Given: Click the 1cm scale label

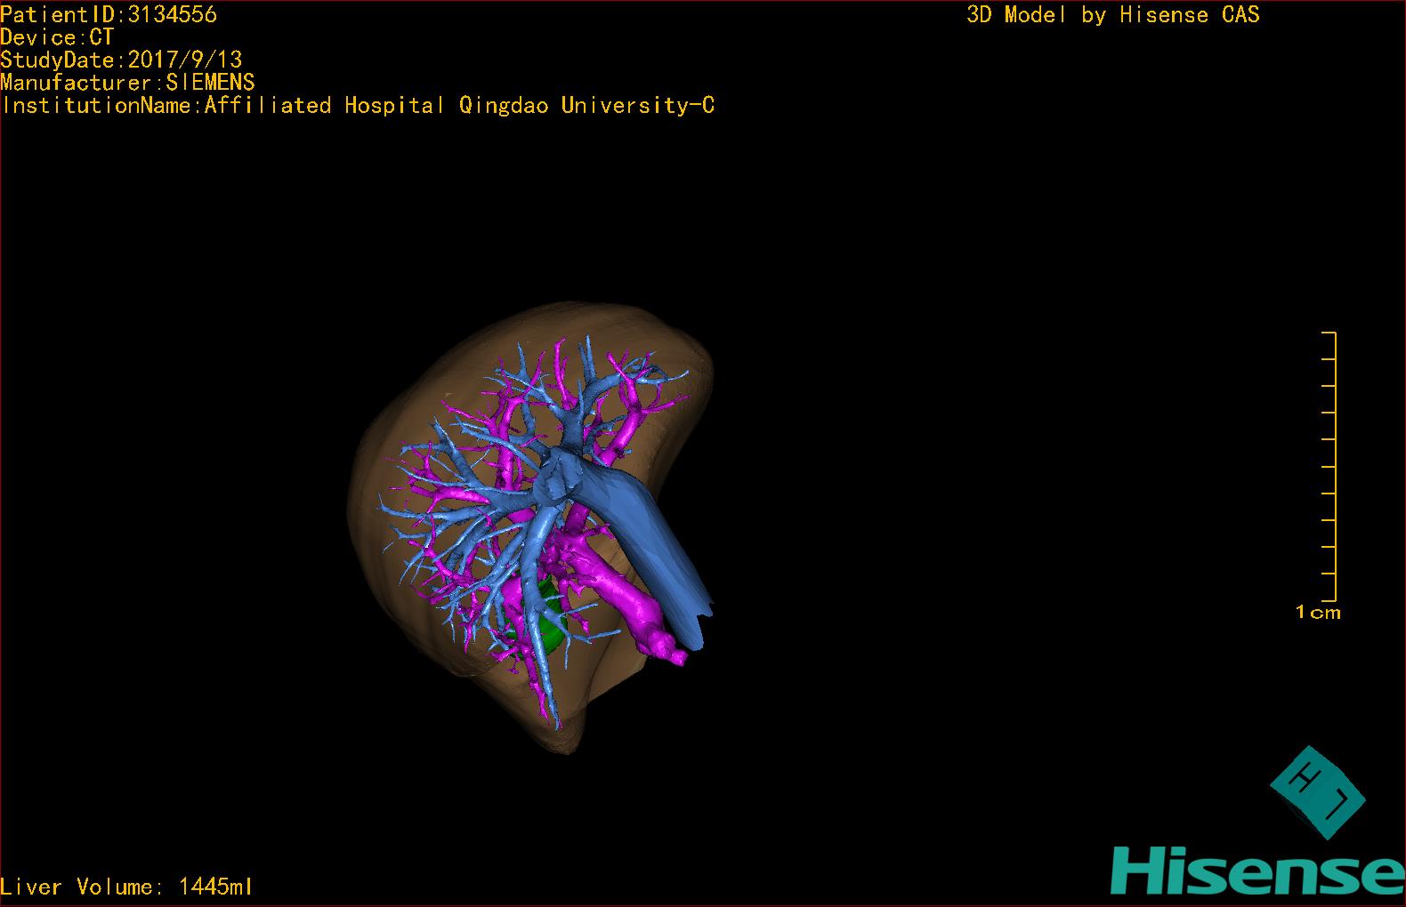Looking at the screenshot, I should (x=1317, y=612).
